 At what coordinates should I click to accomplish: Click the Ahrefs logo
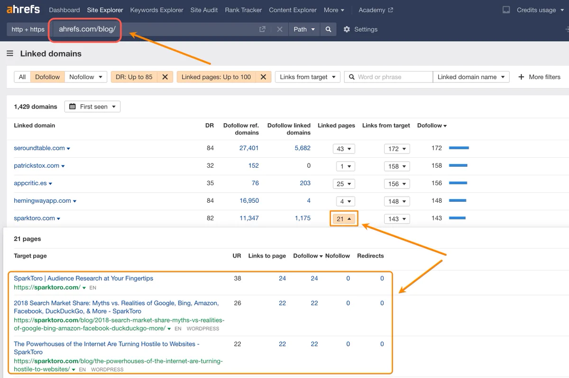(x=24, y=9)
